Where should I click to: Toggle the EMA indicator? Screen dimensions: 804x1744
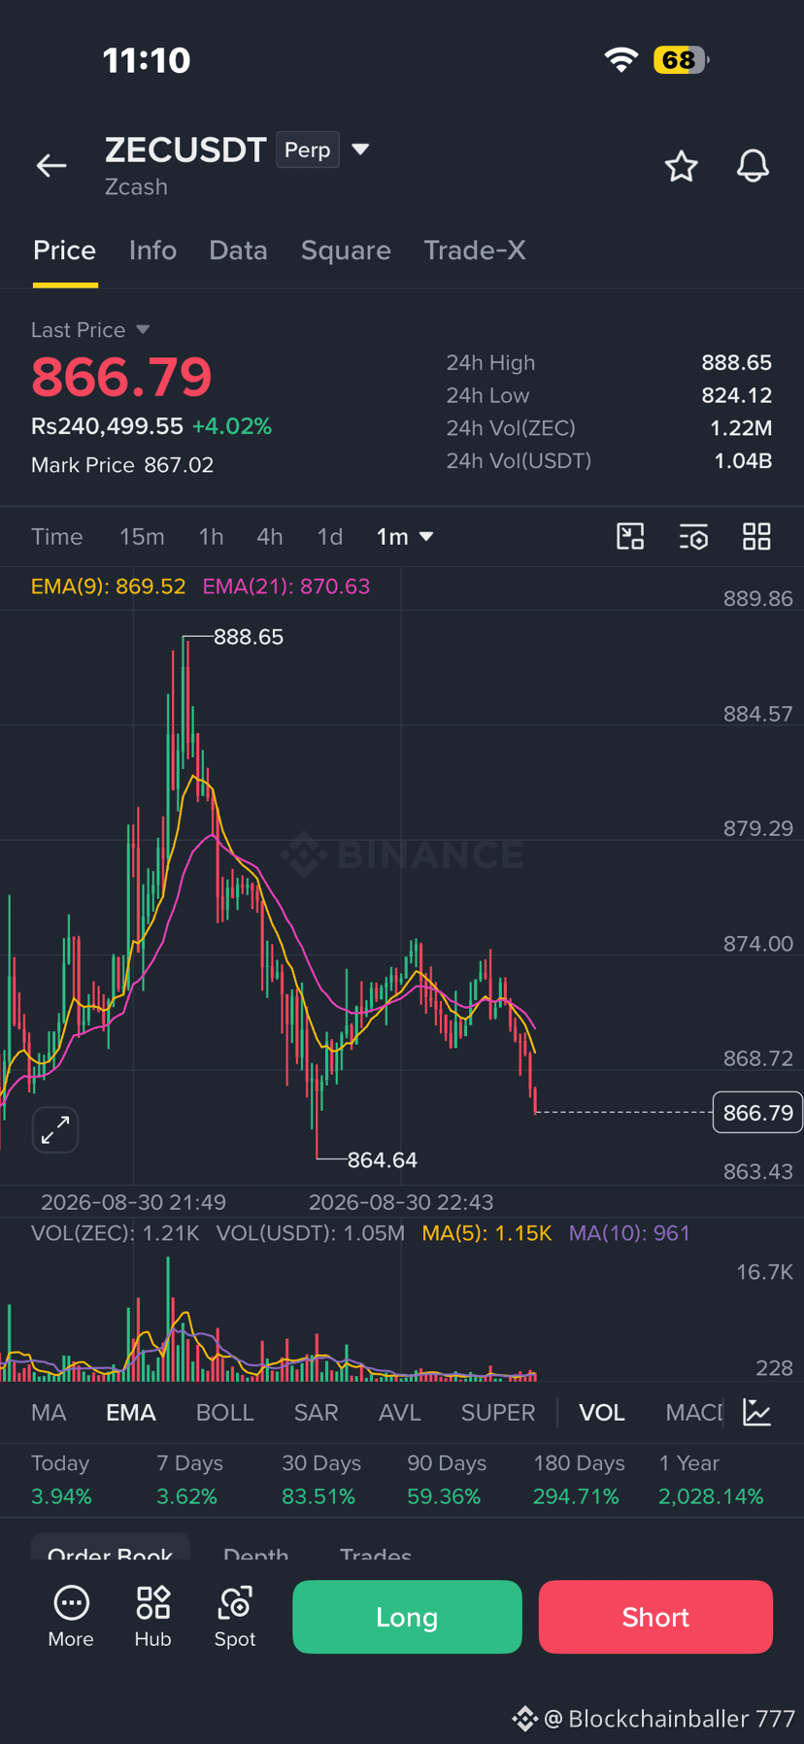[x=131, y=1413]
